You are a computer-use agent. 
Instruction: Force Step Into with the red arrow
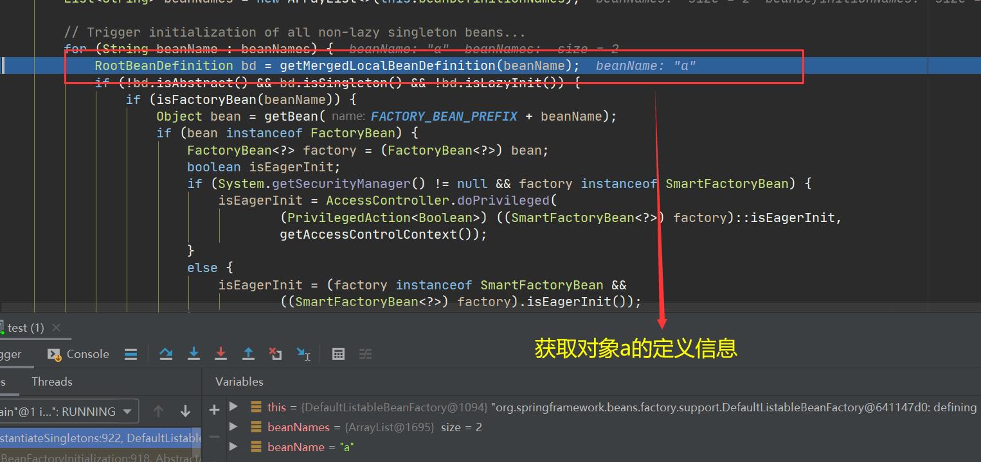click(x=221, y=354)
